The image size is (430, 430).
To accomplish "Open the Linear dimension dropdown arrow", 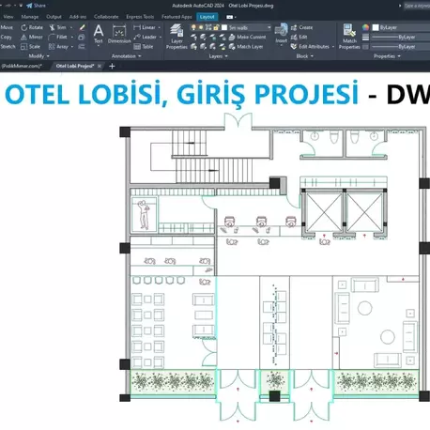I will (160, 27).
